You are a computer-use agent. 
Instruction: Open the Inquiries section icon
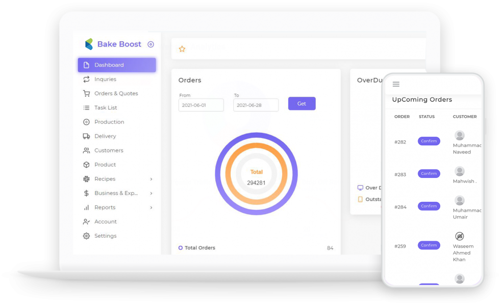point(86,79)
